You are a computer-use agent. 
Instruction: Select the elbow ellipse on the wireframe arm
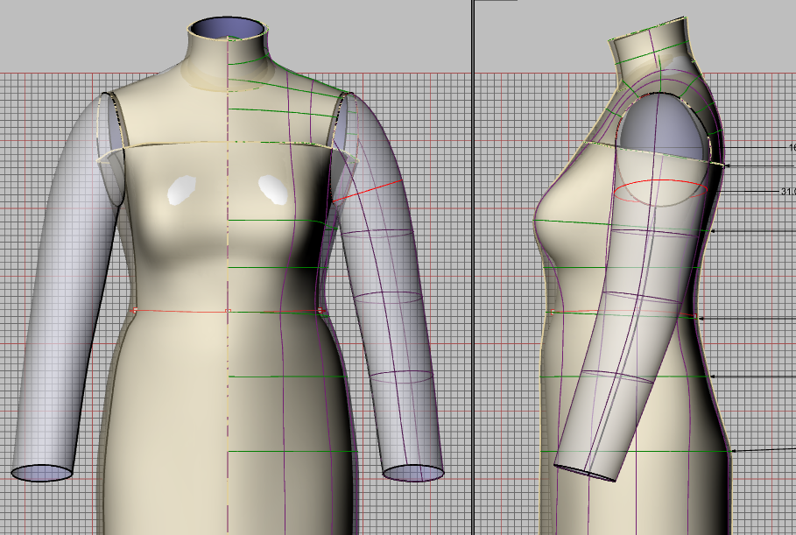pyautogui.click(x=388, y=298)
